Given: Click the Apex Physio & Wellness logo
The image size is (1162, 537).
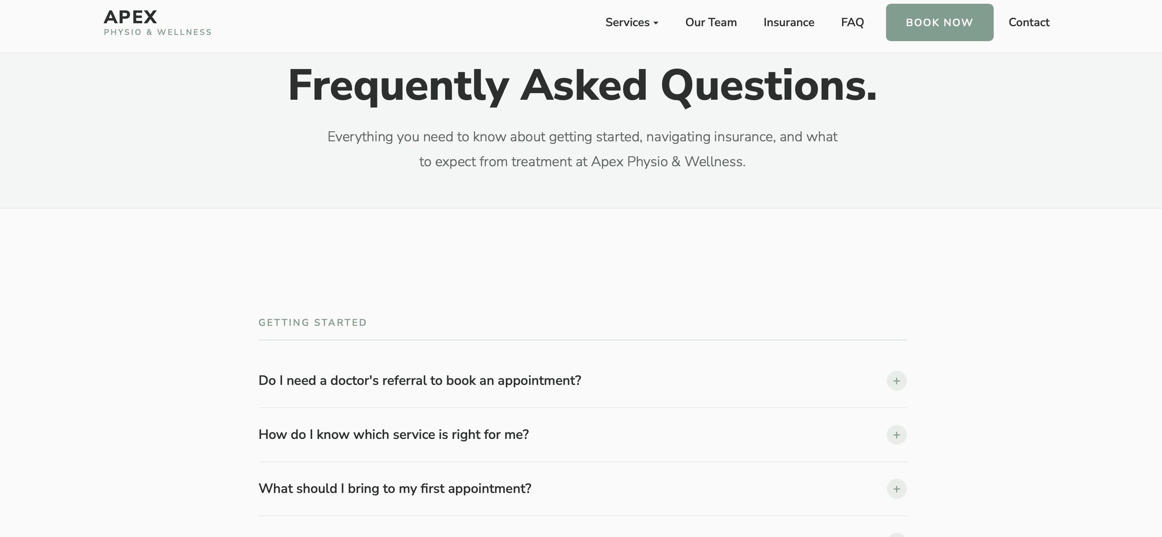Looking at the screenshot, I should tap(157, 22).
